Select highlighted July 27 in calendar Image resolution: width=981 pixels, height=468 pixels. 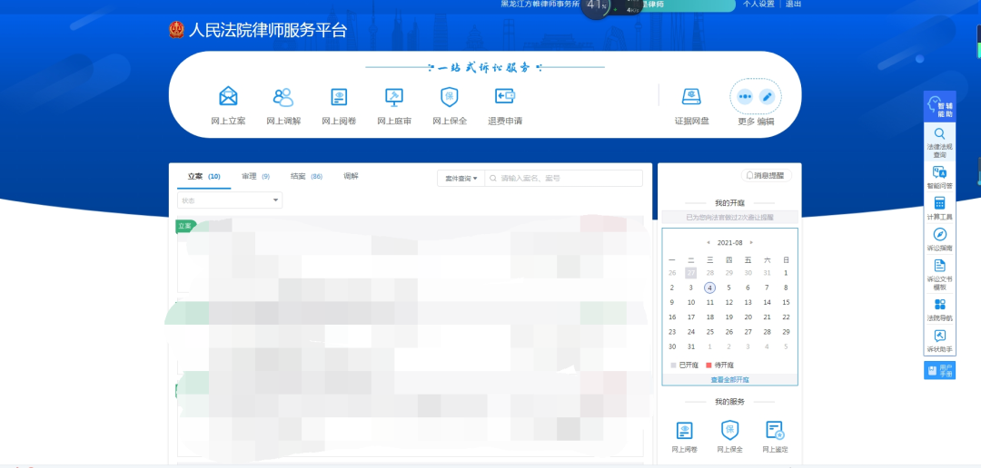(x=690, y=273)
